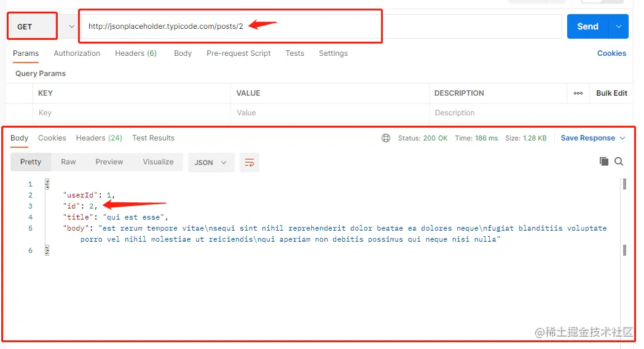Open the Authorization tab
This screenshot has width=644, height=349.
coord(77,53)
